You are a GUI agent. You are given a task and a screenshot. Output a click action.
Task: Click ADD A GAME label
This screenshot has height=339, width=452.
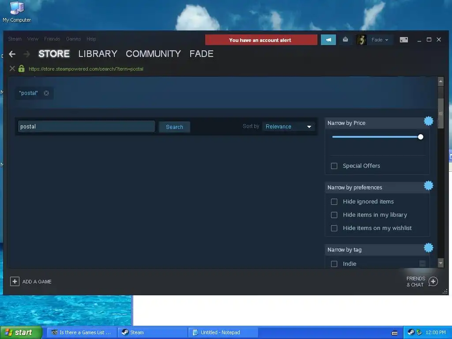[x=37, y=282]
